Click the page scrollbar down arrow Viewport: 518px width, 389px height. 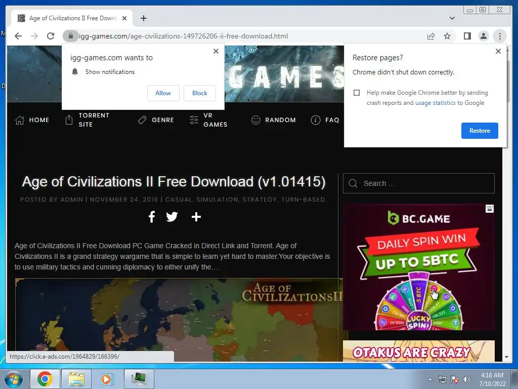506,357
